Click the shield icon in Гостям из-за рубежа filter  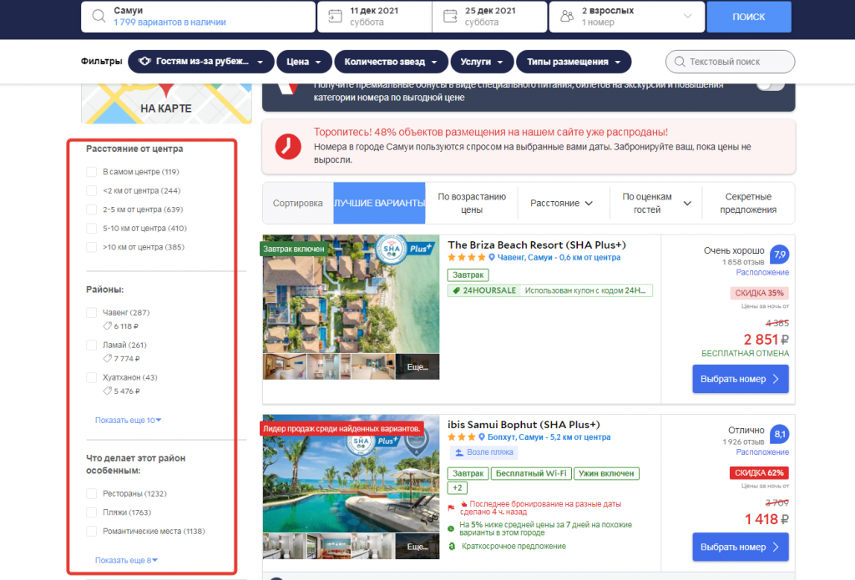pyautogui.click(x=144, y=61)
